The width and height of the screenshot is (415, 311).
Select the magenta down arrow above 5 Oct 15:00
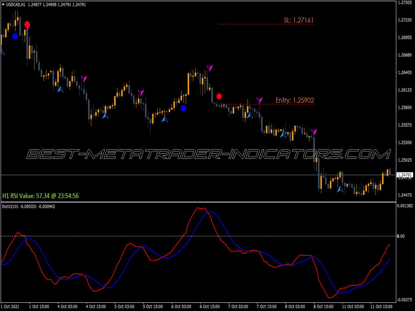(x=141, y=93)
